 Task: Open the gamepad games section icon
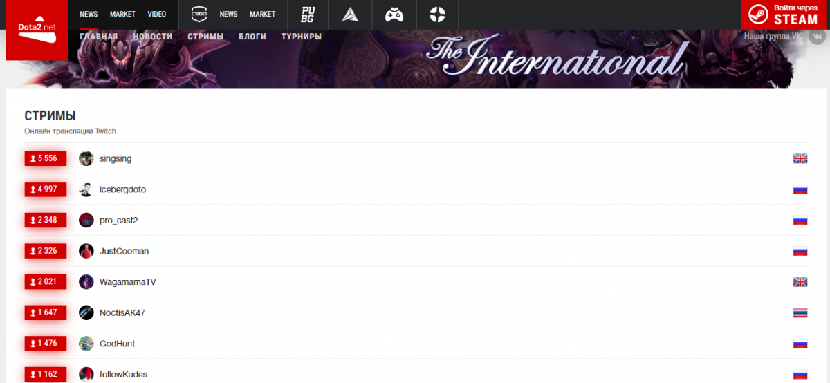tap(394, 14)
